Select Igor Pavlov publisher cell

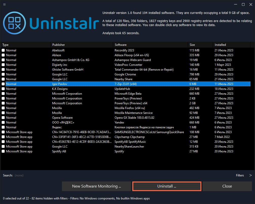click(59, 84)
